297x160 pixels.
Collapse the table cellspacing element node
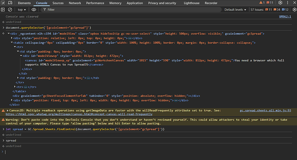(x=12, y=42)
